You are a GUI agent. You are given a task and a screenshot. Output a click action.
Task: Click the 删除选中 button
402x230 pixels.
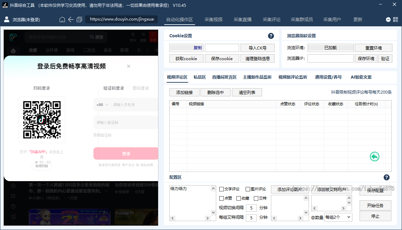215,93
